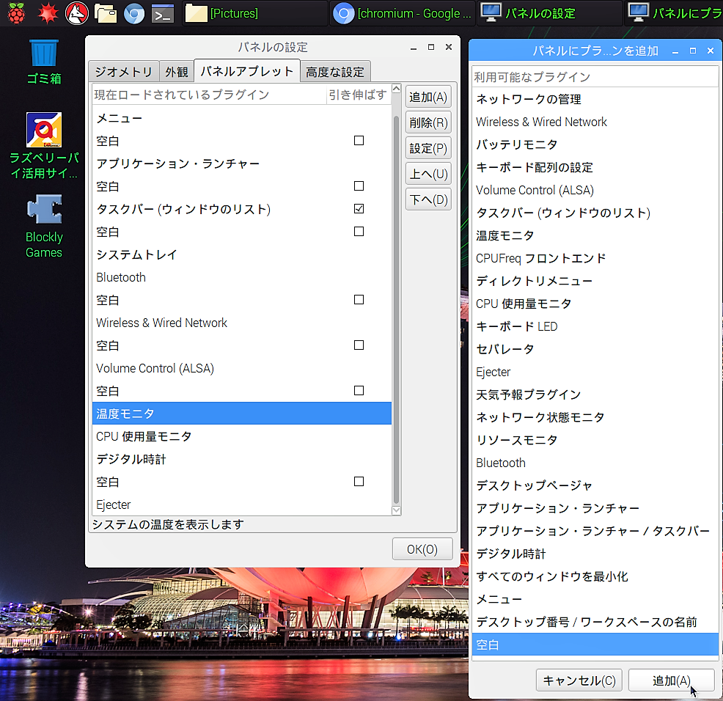Screen dimensions: 723x701
Task: Select すべてのウィンドウを最小化 plugin
Action: (595, 576)
